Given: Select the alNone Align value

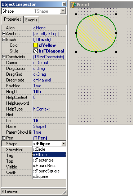Looking at the screenshot, I should pyautogui.click(x=39, y=28).
